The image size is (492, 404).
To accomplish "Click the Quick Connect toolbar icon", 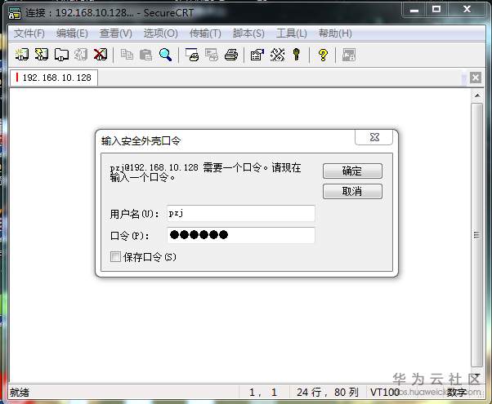I will pos(42,55).
